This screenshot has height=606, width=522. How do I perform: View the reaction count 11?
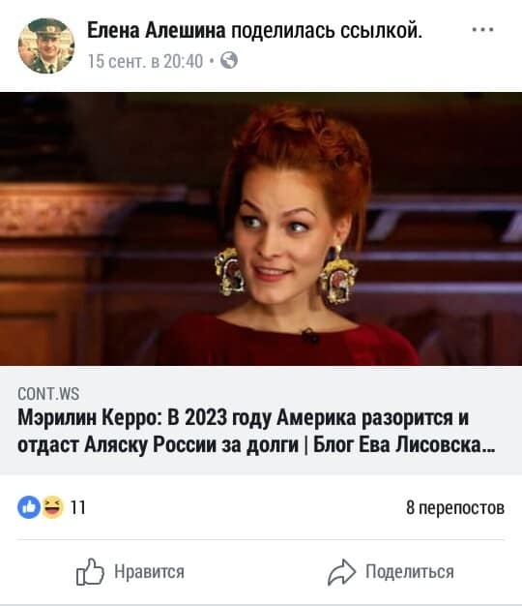click(77, 507)
